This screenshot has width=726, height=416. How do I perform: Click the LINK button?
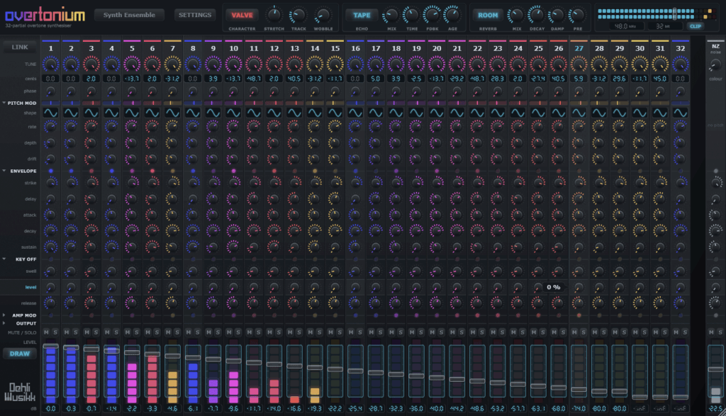[20, 47]
